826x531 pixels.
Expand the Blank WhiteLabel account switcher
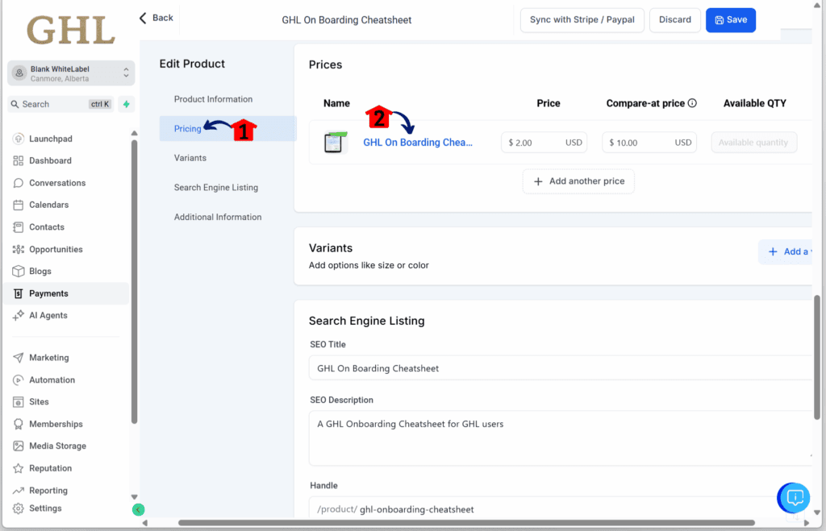[x=71, y=73]
